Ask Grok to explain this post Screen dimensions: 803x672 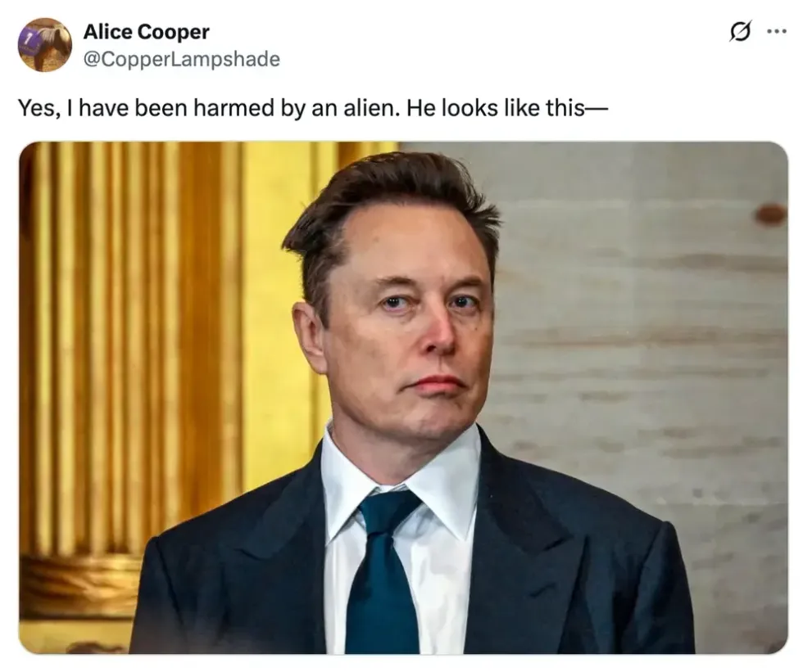point(741,32)
